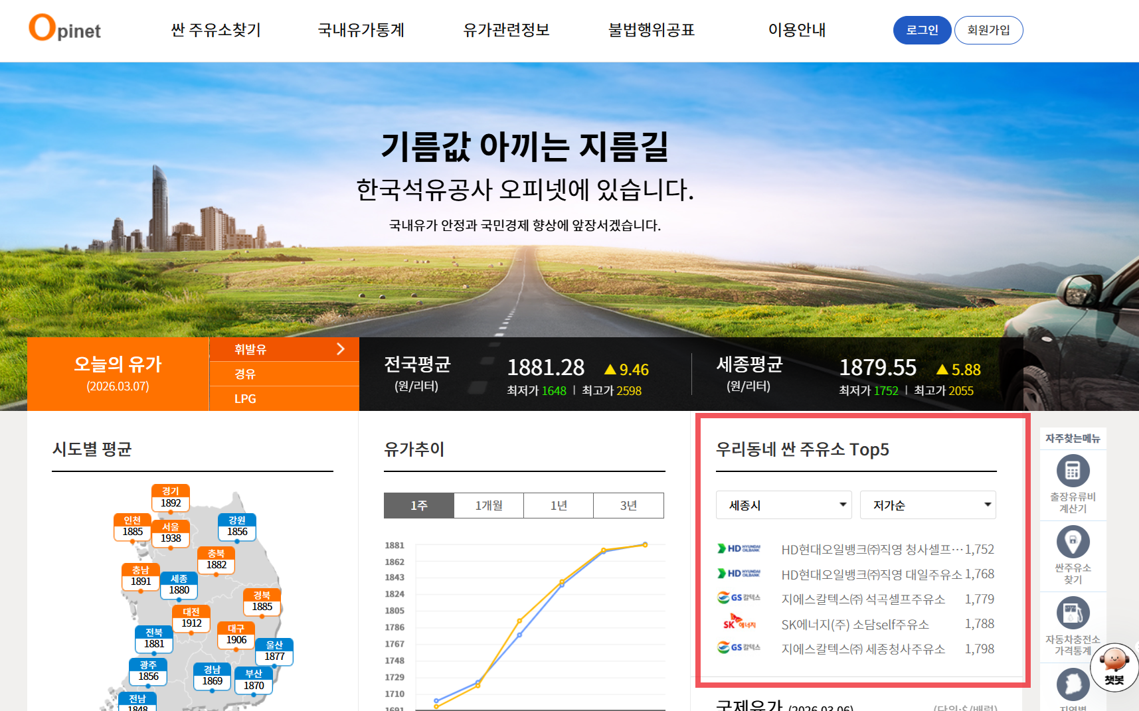Switch price trend chart to 3년
Image resolution: width=1139 pixels, height=711 pixels.
pos(629,506)
